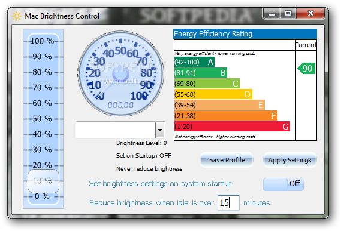Click the 90 % mark on slider

43,57
